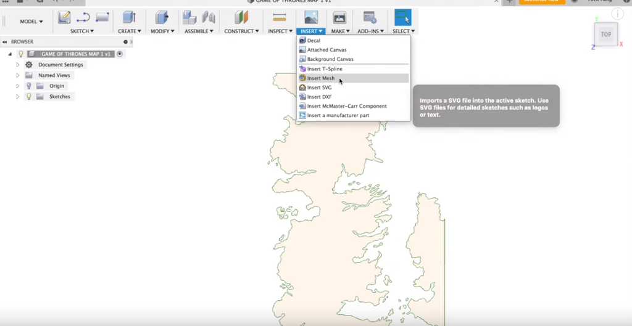This screenshot has width=632, height=326.
Task: Open the MODEL workspace dropdown
Action: [x=31, y=22]
